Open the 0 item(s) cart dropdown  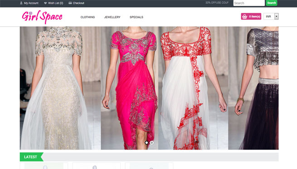point(251,16)
